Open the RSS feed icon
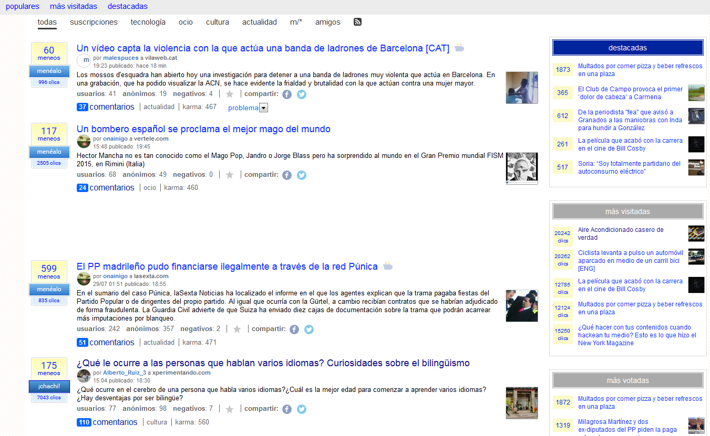The image size is (710, 436). pos(357,22)
